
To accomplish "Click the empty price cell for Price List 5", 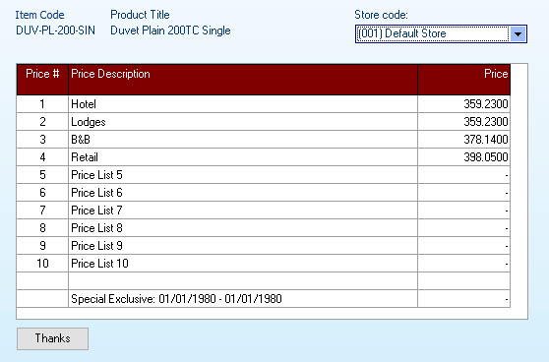I will [464, 175].
